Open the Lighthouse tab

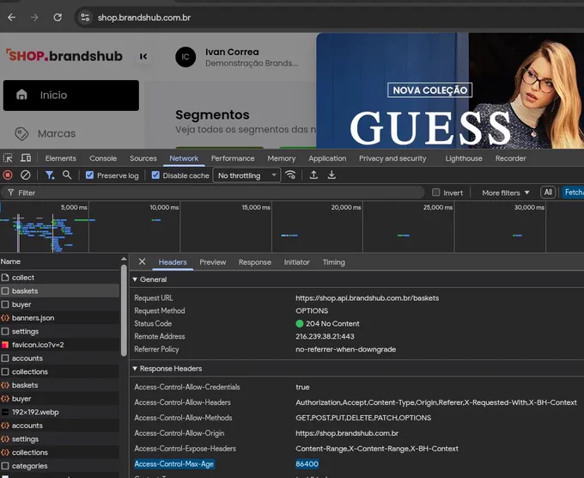[x=464, y=158]
